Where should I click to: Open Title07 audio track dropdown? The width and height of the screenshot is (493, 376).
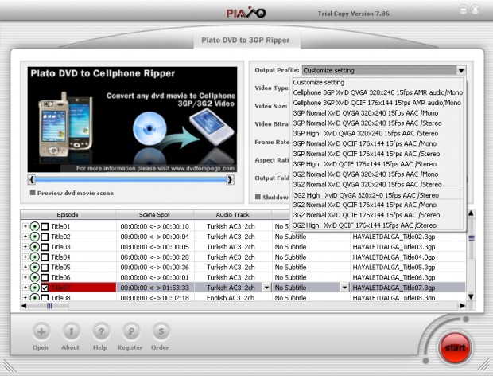pyautogui.click(x=266, y=288)
